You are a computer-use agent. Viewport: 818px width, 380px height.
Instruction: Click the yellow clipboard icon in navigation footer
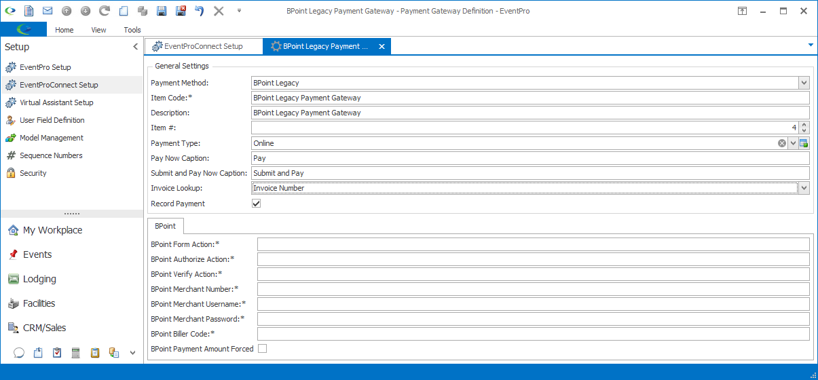point(95,353)
